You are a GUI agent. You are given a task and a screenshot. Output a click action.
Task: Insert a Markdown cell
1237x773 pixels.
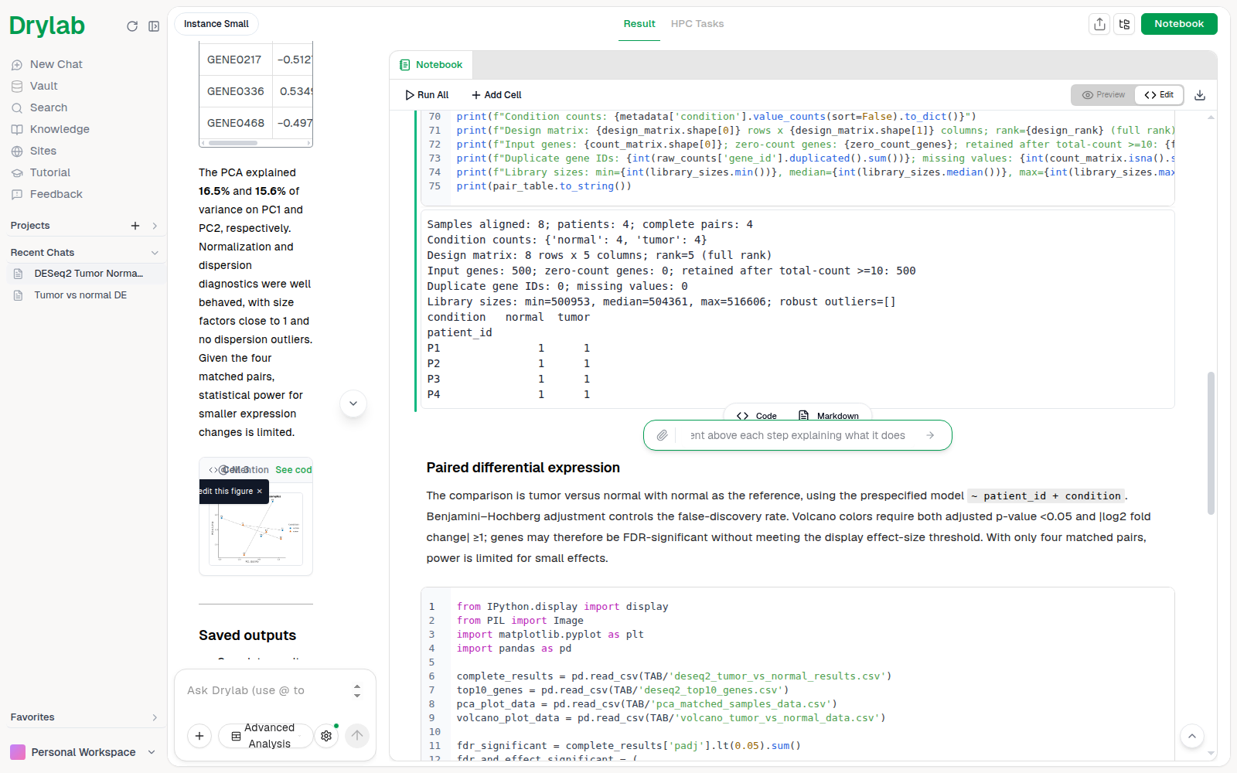pyautogui.click(x=828, y=416)
